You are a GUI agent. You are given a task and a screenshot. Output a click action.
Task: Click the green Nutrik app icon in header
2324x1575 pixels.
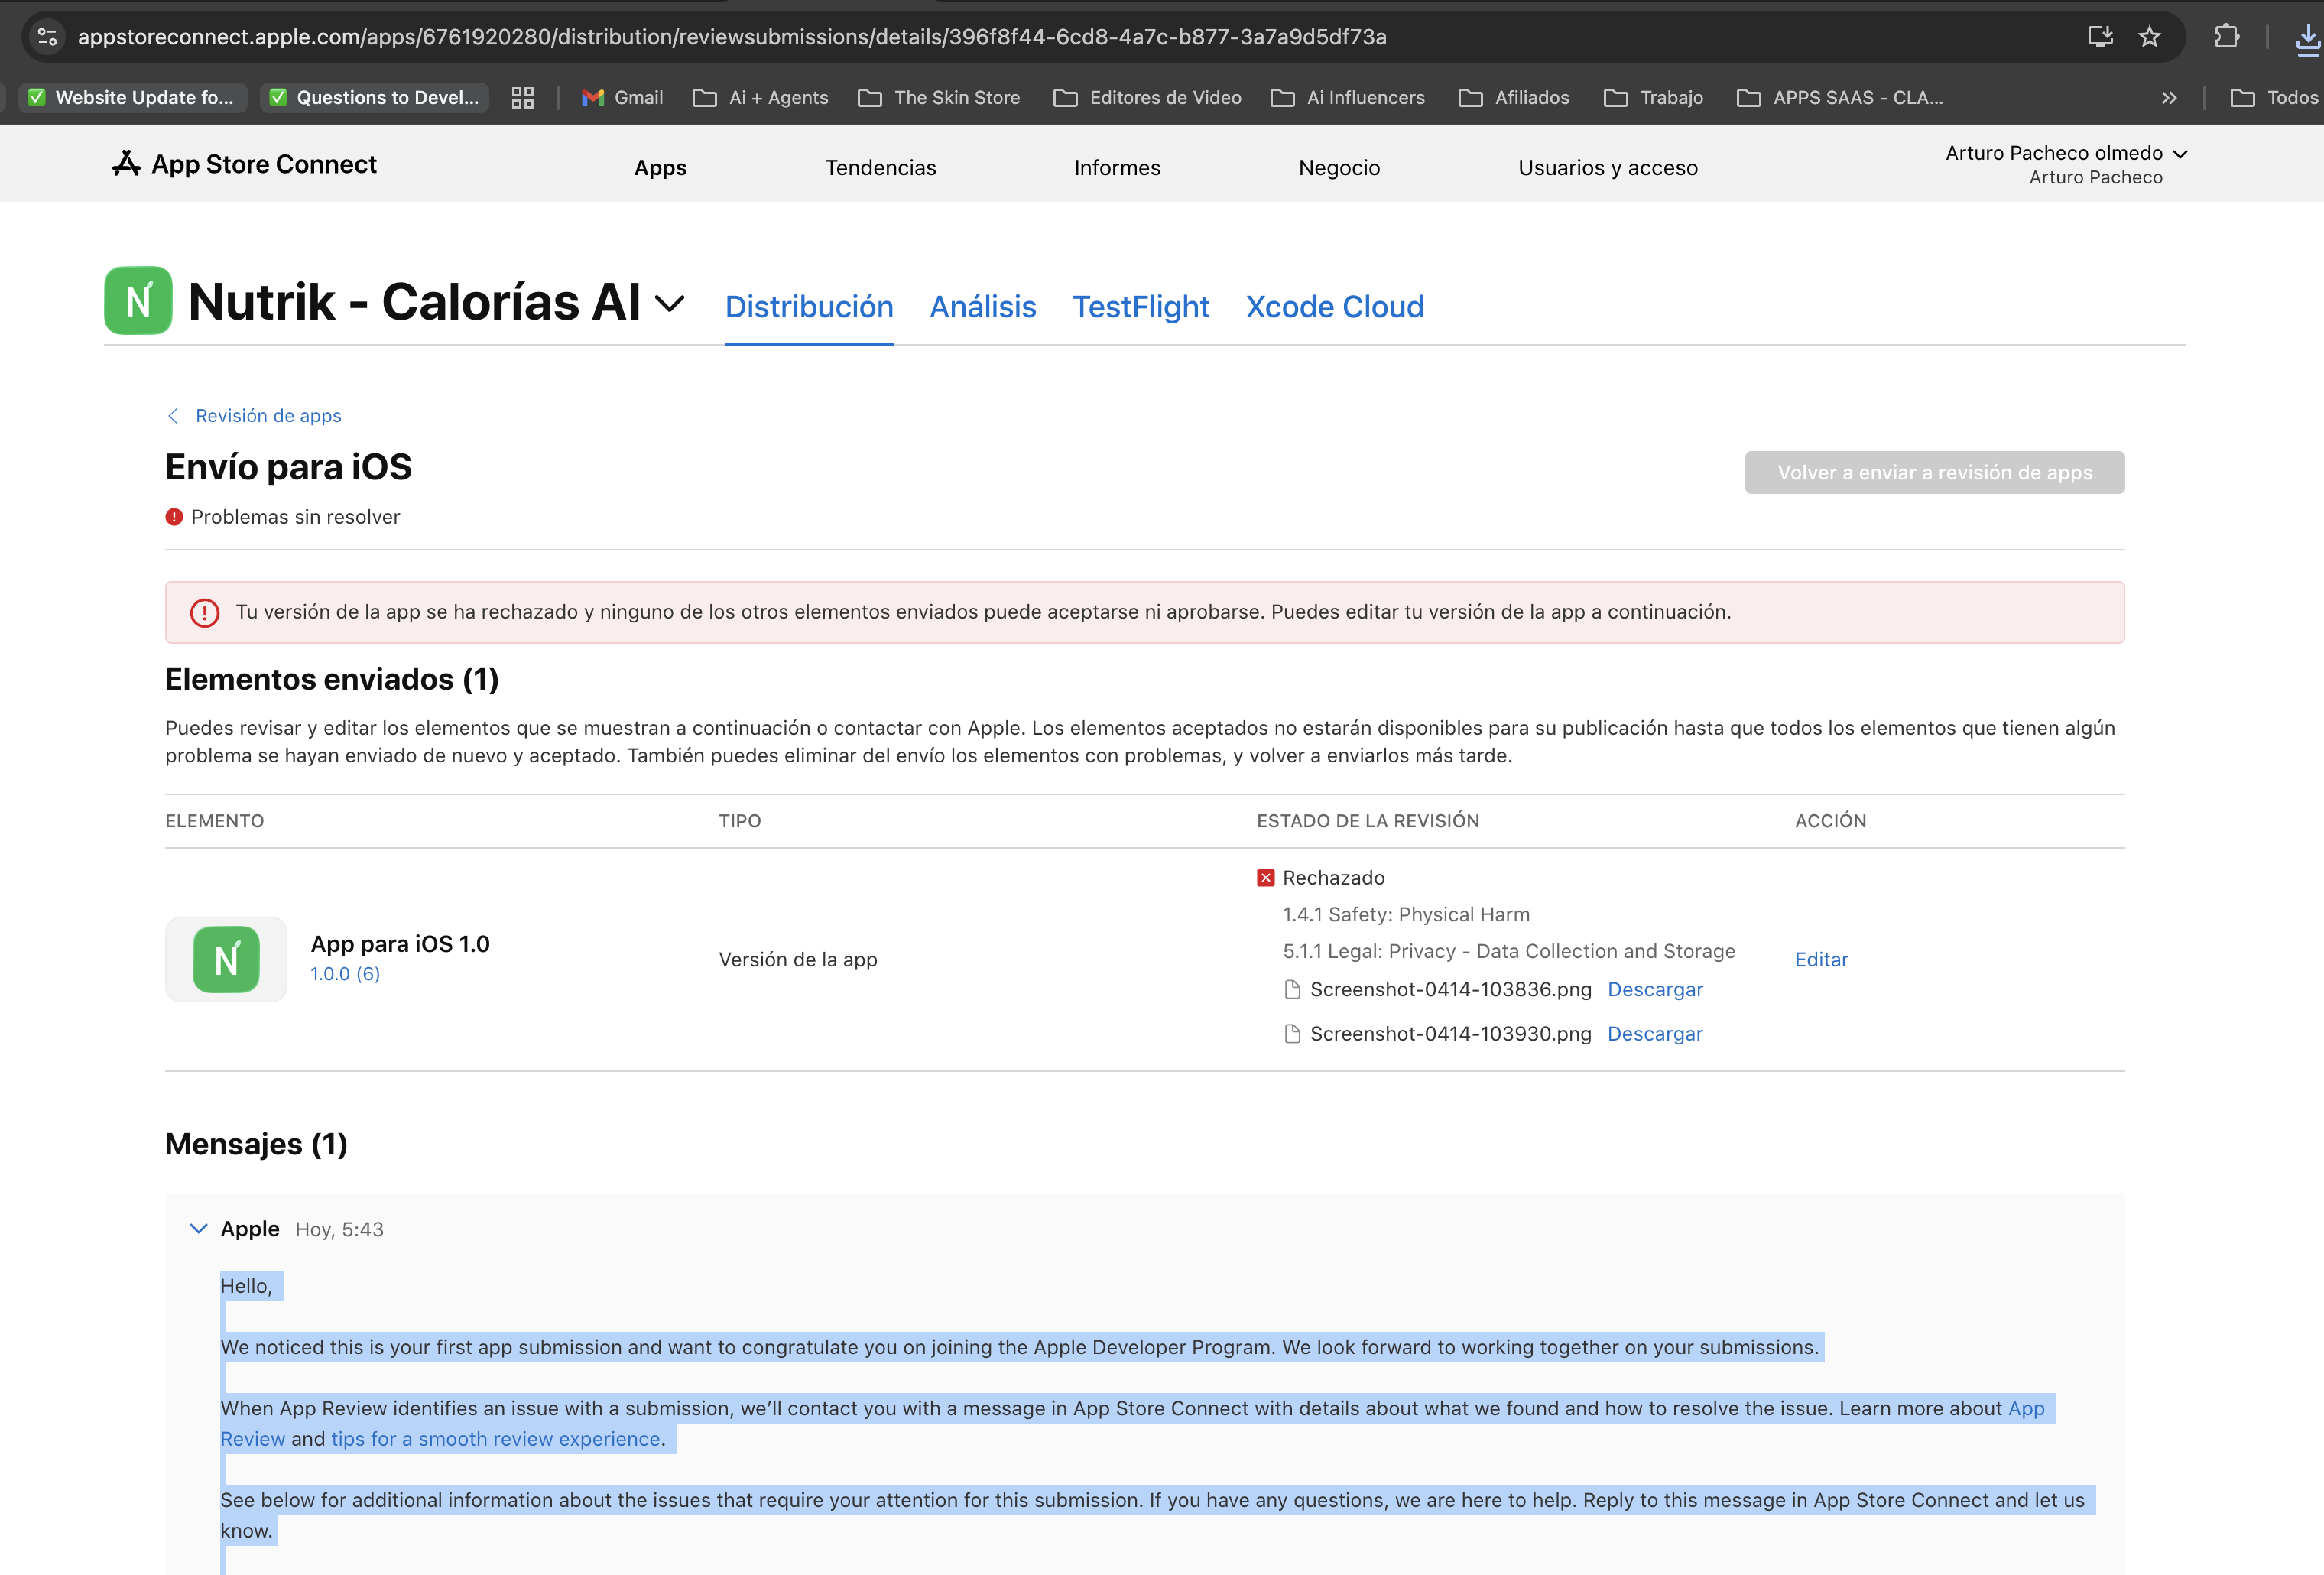(x=138, y=300)
